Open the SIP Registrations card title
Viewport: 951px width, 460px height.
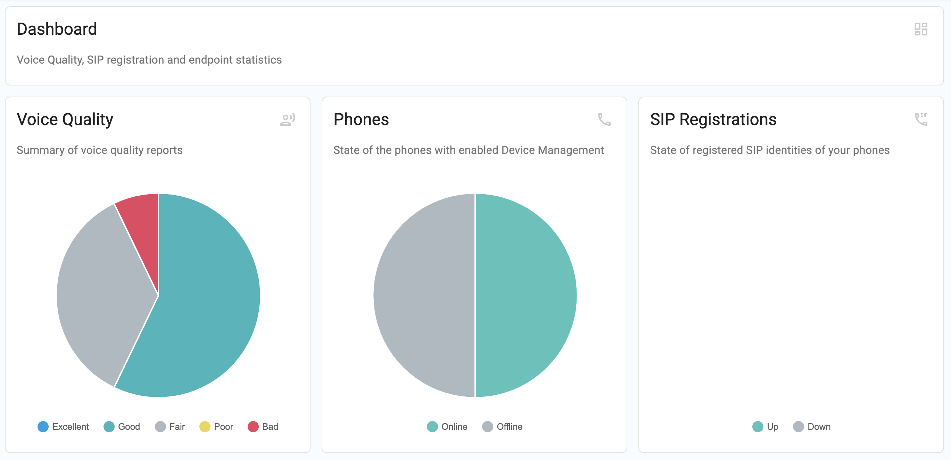(713, 119)
